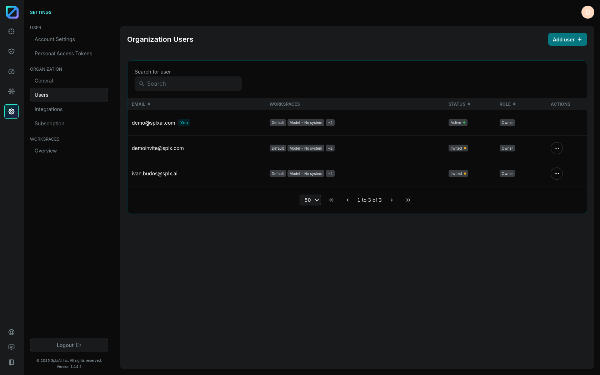The image size is (600, 375).
Task: Open the network nodes icon in sidebar
Action: pyautogui.click(x=11, y=91)
